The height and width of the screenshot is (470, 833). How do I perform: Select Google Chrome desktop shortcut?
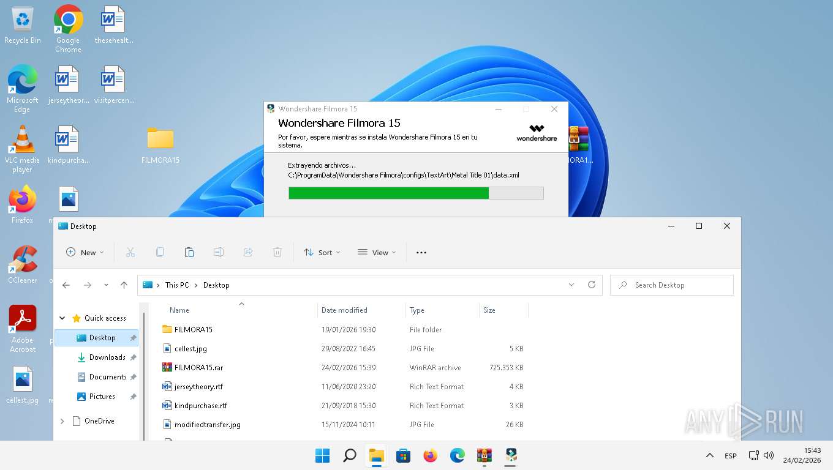click(x=68, y=29)
